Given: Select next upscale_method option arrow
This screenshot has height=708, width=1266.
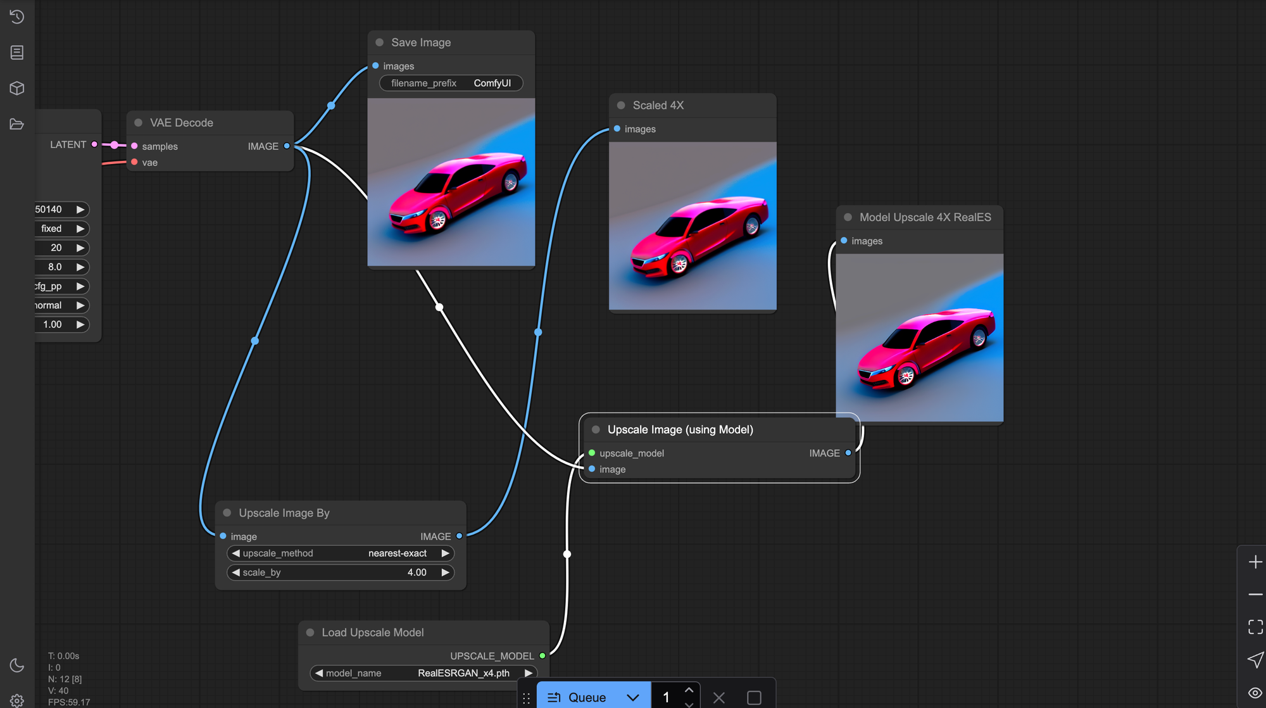Looking at the screenshot, I should click(445, 553).
